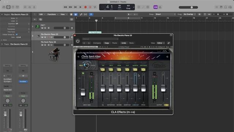Open the Edit menu in Tracks area
Screen dimensions: 234x132
coord(42,14)
